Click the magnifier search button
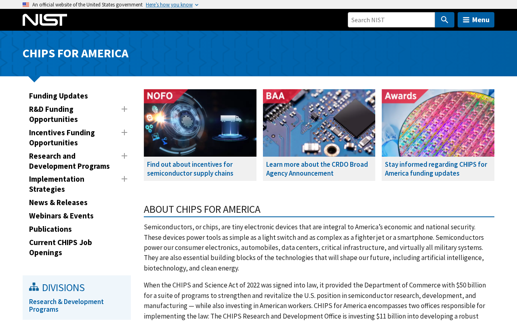This screenshot has height=323, width=517. (x=444, y=20)
